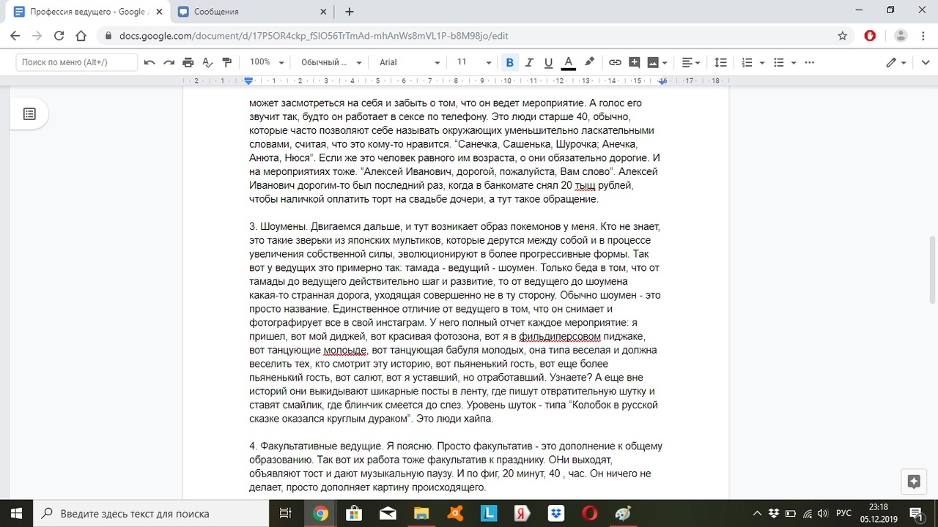Click the menu search field 'Поиск по меню'

pyautogui.click(x=77, y=62)
